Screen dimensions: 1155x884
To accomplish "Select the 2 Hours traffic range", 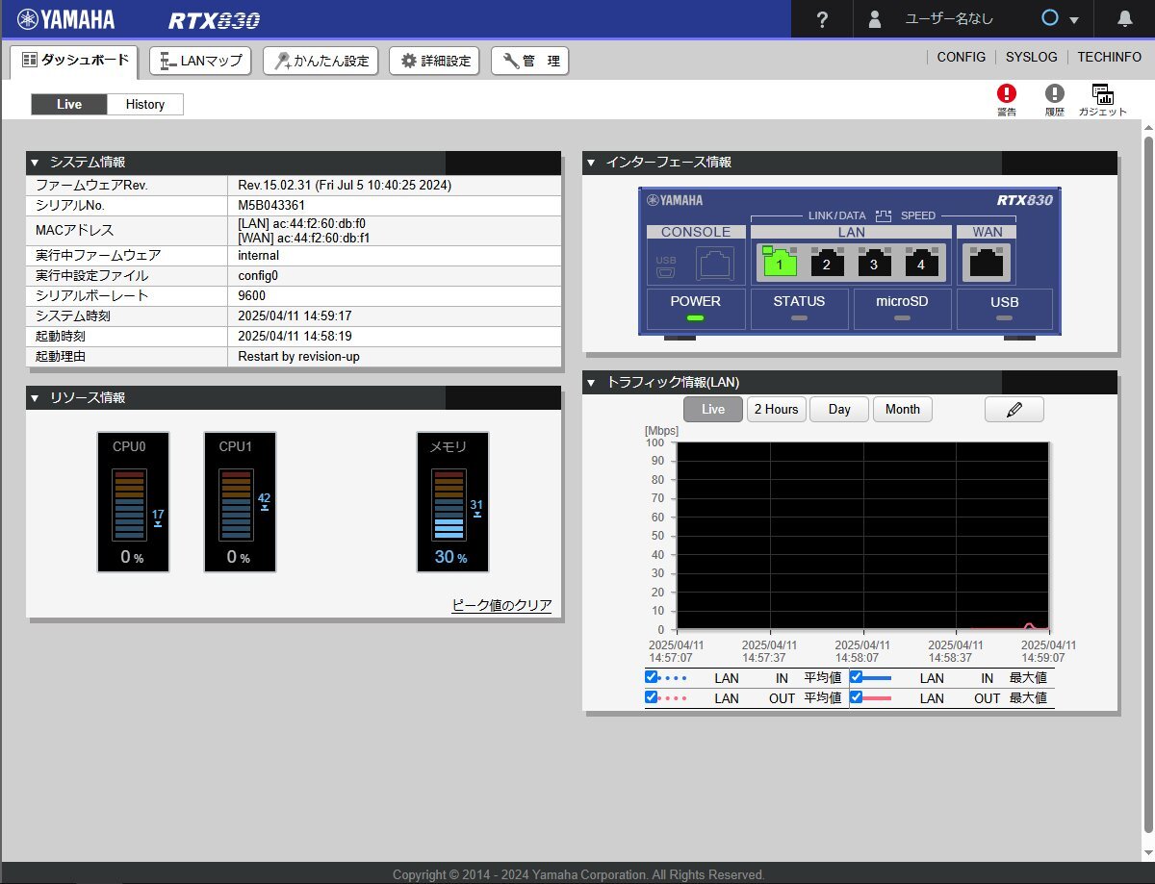I will point(776,409).
